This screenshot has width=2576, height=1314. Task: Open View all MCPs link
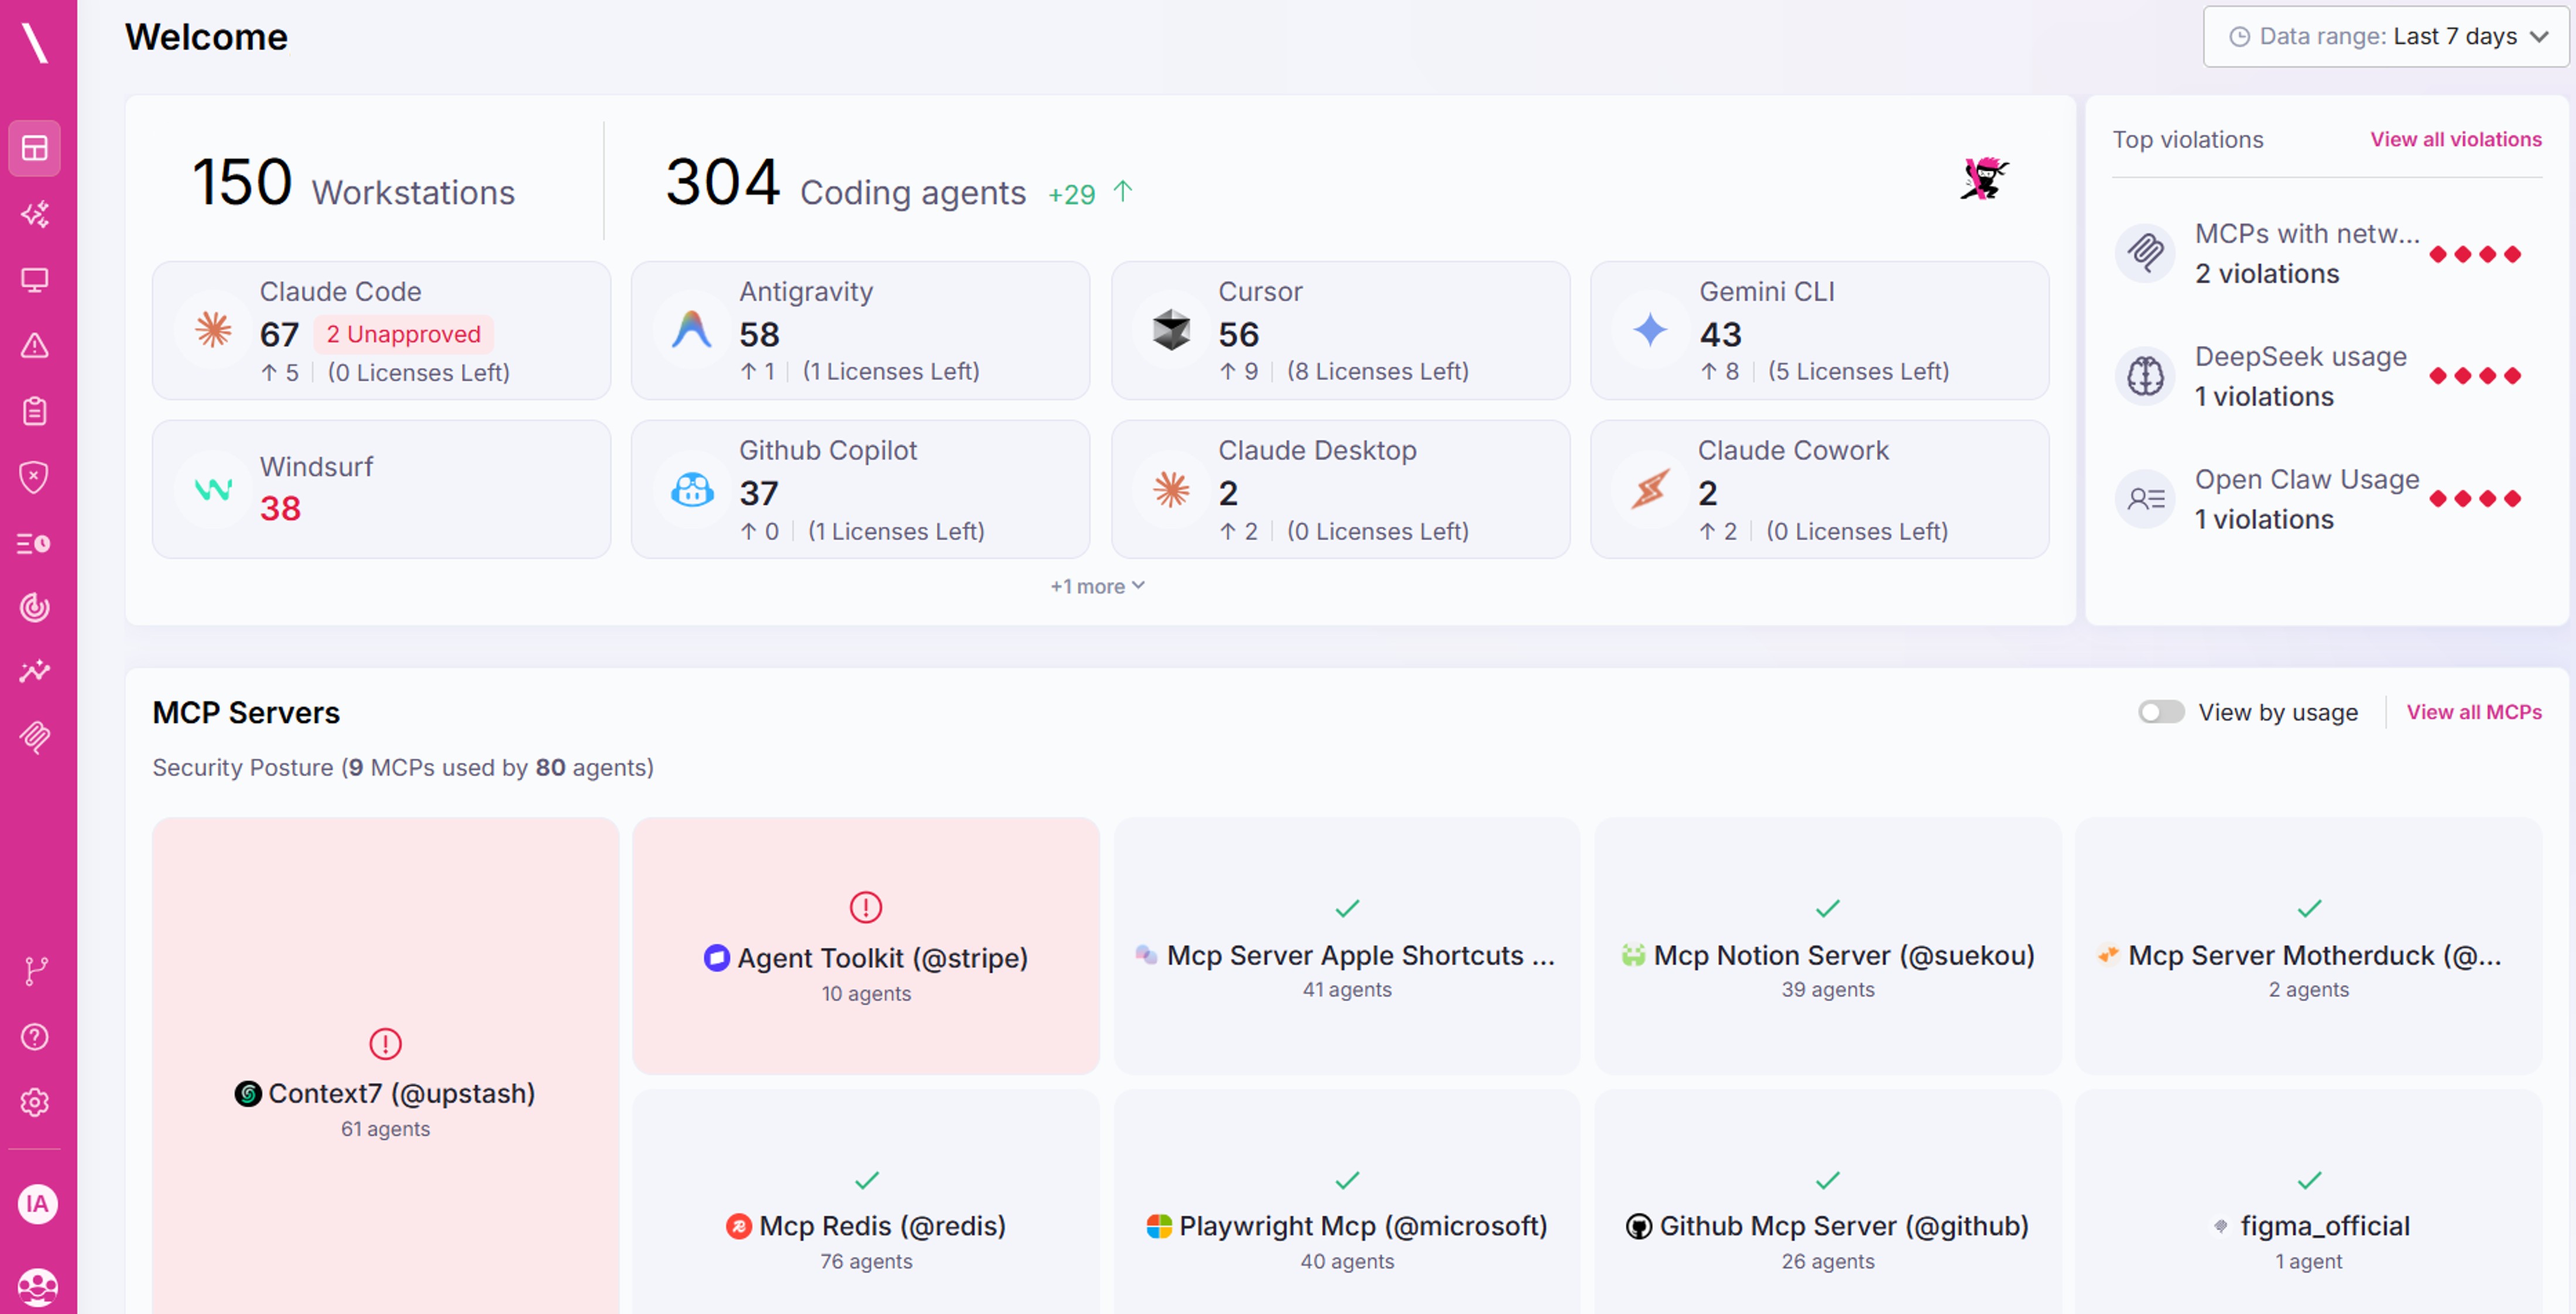(2474, 712)
